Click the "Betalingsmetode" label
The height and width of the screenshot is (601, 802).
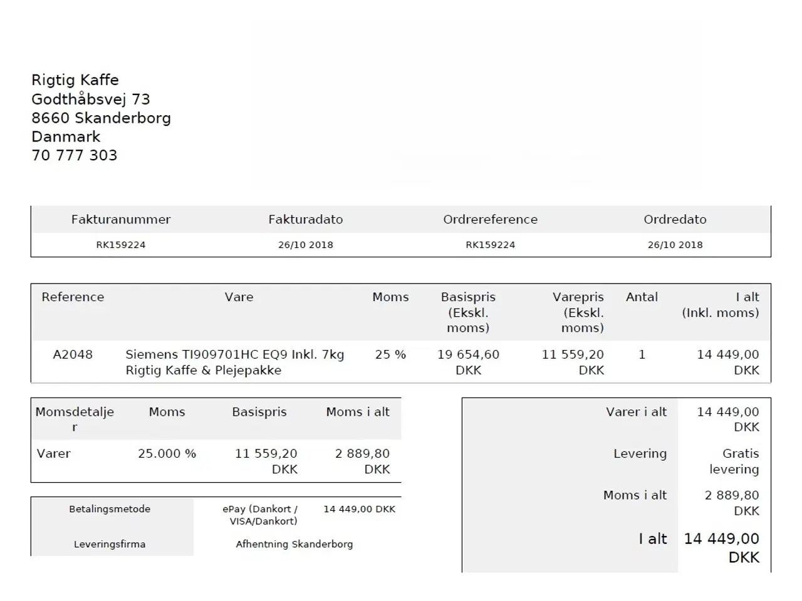click(x=110, y=510)
